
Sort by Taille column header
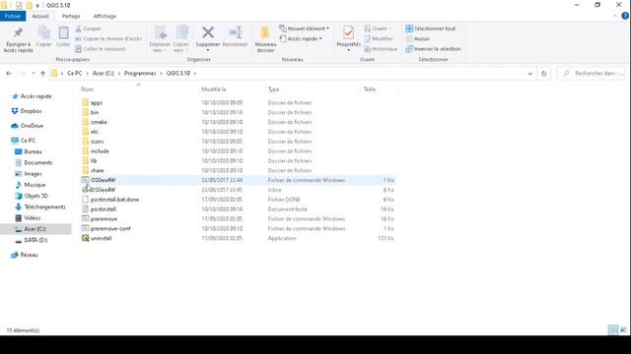tap(370, 89)
